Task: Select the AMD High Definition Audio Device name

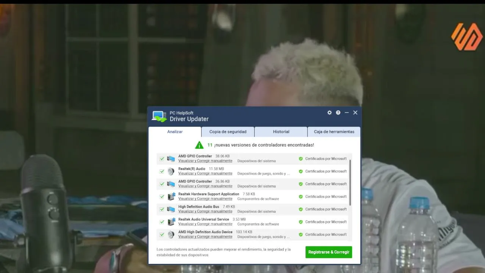Action: [x=205, y=232]
